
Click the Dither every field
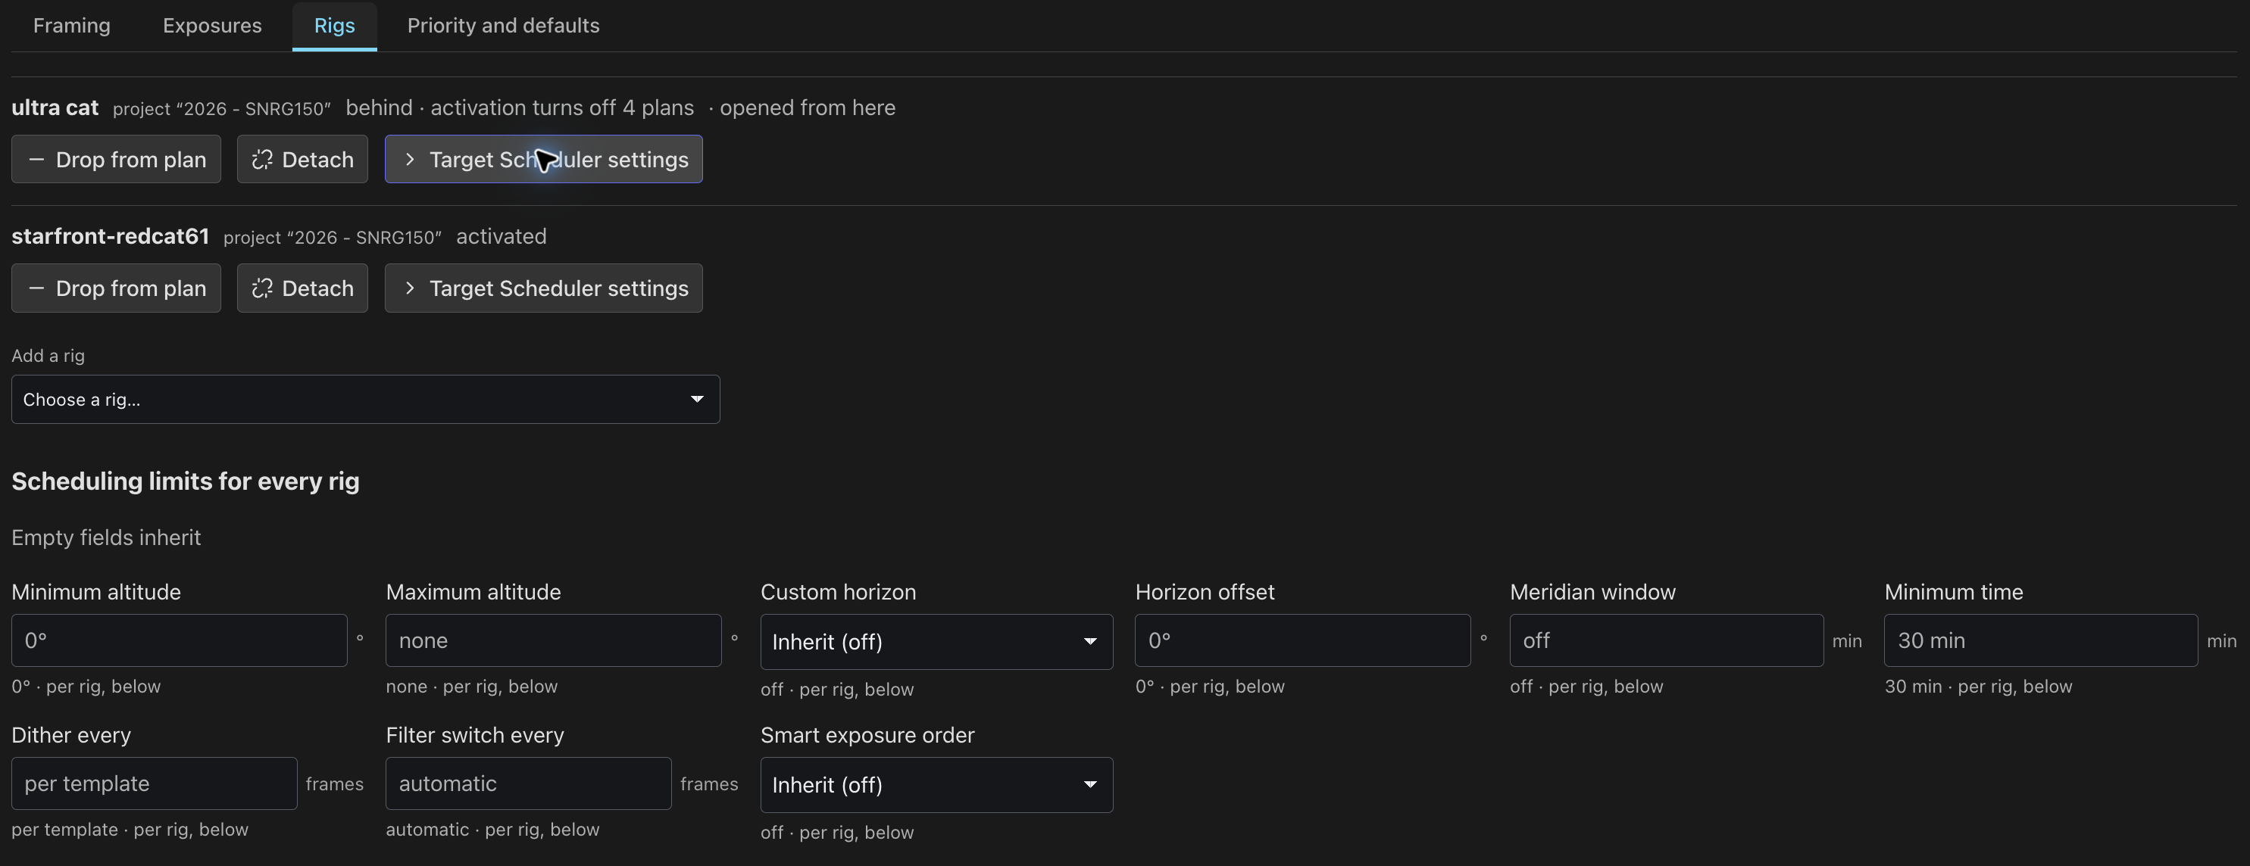pos(155,784)
